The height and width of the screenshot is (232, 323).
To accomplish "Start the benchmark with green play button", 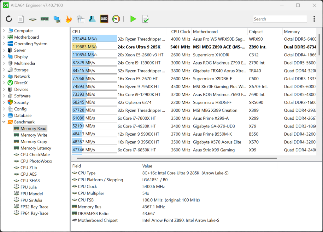I will pos(133,19).
